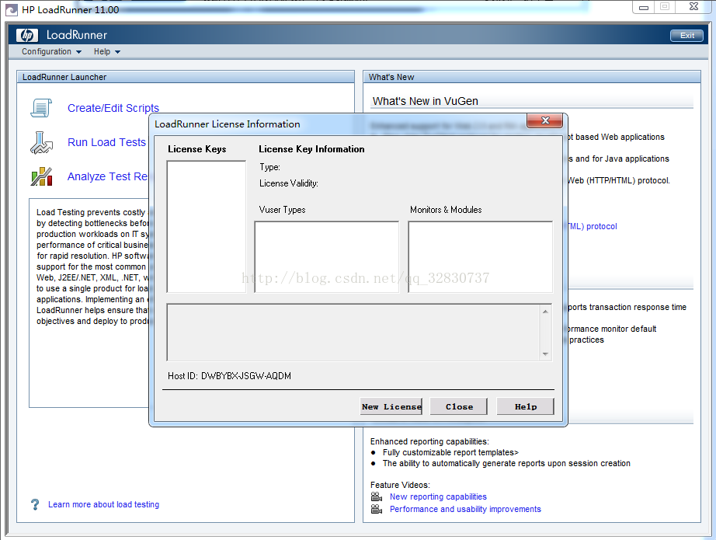Click the Run Load Tests flask icon
Image resolution: width=716 pixels, height=540 pixels.
tap(41, 142)
